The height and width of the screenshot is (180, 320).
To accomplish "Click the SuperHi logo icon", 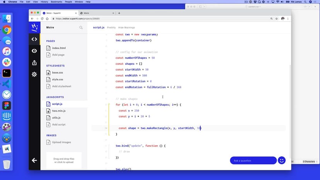I will [34, 27].
